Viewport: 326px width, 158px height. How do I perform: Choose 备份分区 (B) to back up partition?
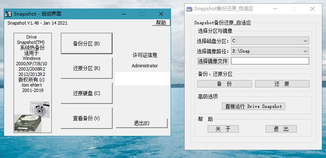[86, 44]
